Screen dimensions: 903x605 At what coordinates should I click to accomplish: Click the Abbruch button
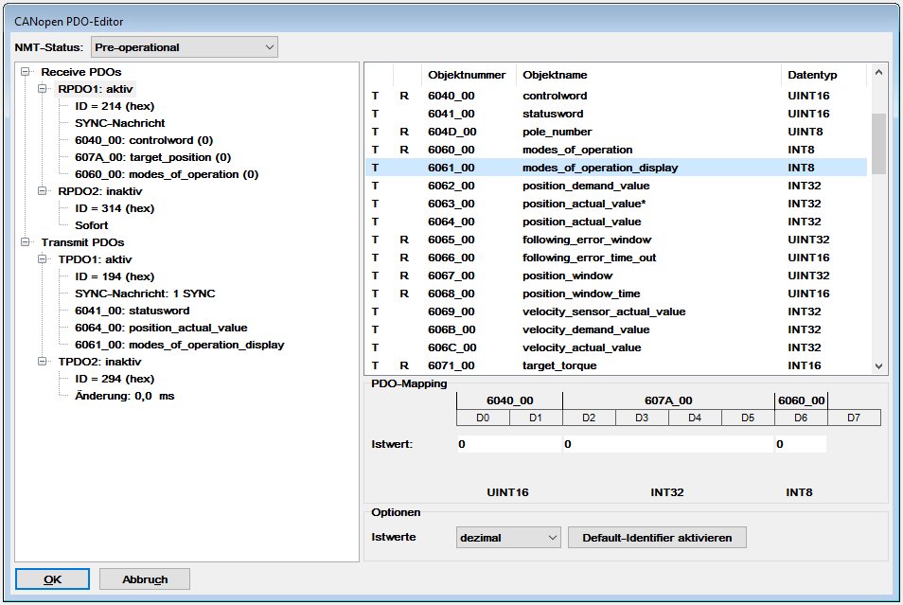click(145, 579)
